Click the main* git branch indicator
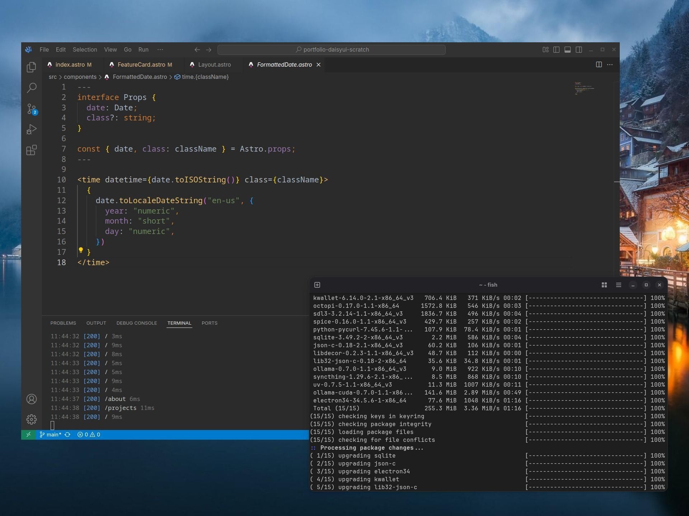 tap(51, 435)
